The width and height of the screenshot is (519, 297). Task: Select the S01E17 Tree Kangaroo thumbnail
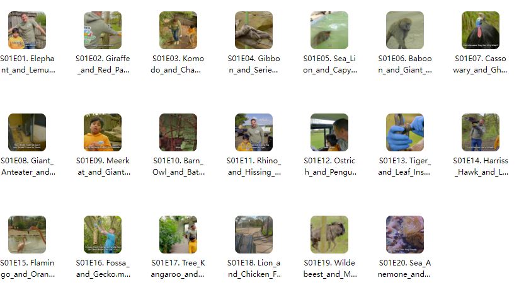pos(178,235)
